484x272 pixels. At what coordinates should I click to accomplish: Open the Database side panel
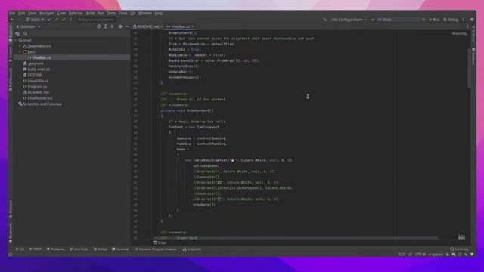[473, 56]
